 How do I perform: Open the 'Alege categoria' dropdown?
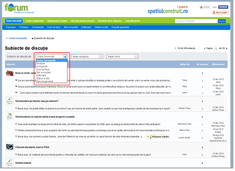click(x=87, y=57)
